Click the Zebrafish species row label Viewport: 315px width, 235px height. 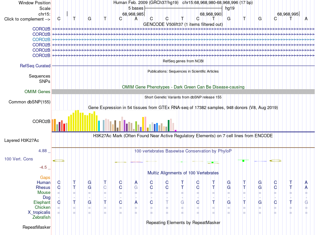point(41,217)
